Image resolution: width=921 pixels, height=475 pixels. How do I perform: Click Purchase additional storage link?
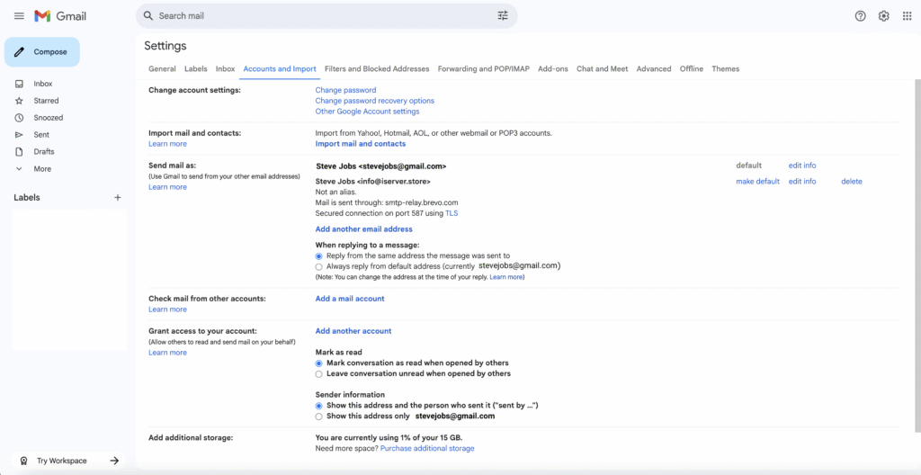point(427,449)
